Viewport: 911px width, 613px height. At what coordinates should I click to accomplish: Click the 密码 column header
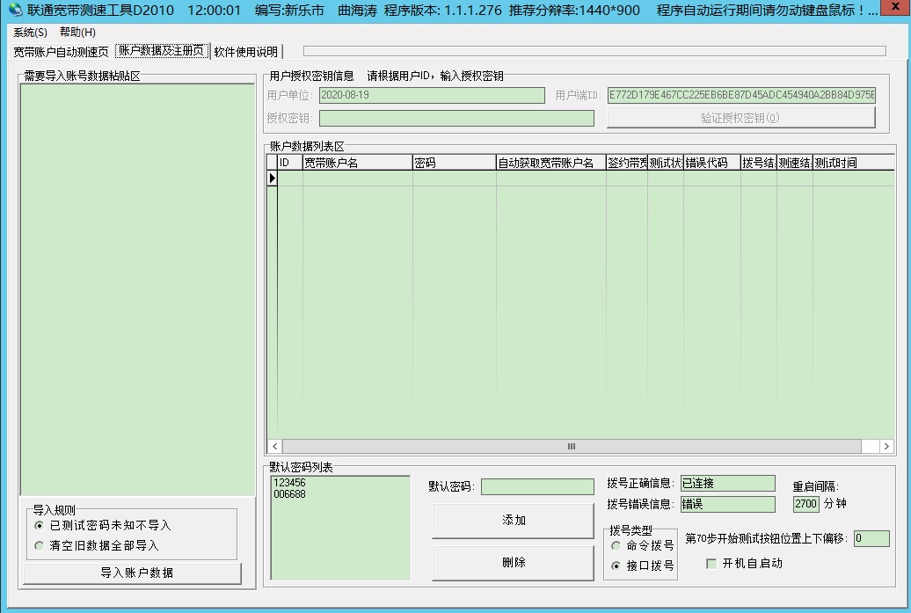click(x=455, y=163)
